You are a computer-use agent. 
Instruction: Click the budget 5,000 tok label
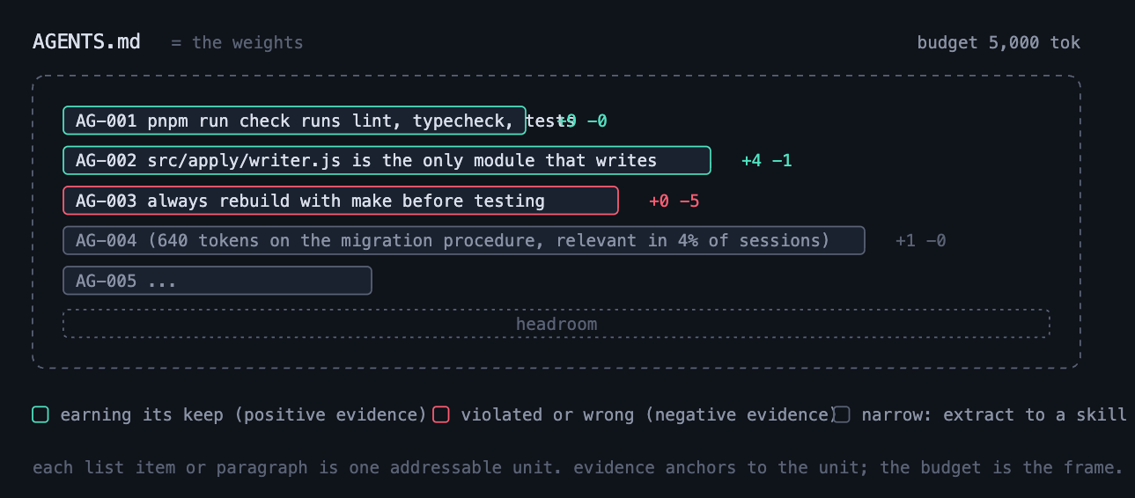pyautogui.click(x=999, y=42)
